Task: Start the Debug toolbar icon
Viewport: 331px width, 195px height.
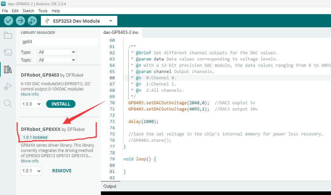Action: [32, 21]
